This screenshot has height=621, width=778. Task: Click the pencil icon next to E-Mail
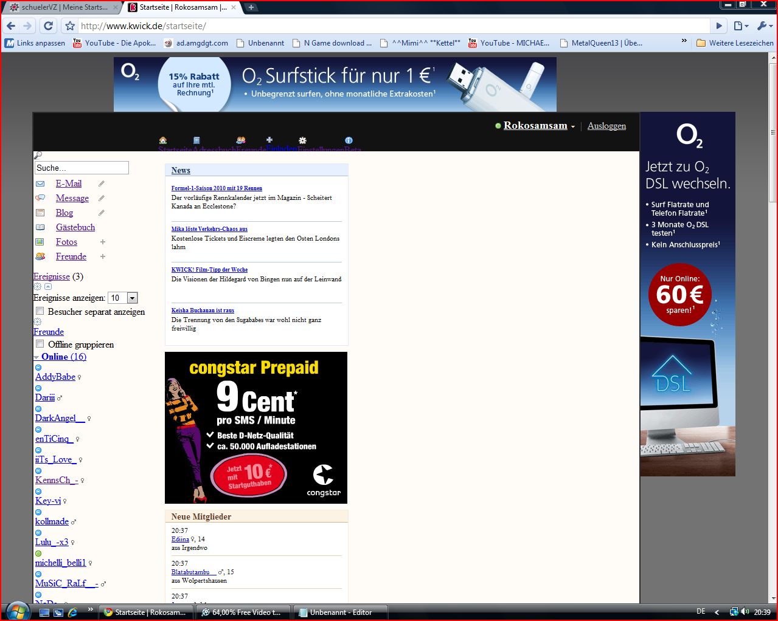[x=102, y=184]
